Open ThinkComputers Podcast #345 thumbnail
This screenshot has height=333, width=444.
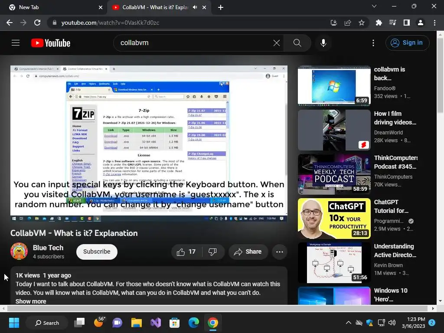tap(334, 174)
